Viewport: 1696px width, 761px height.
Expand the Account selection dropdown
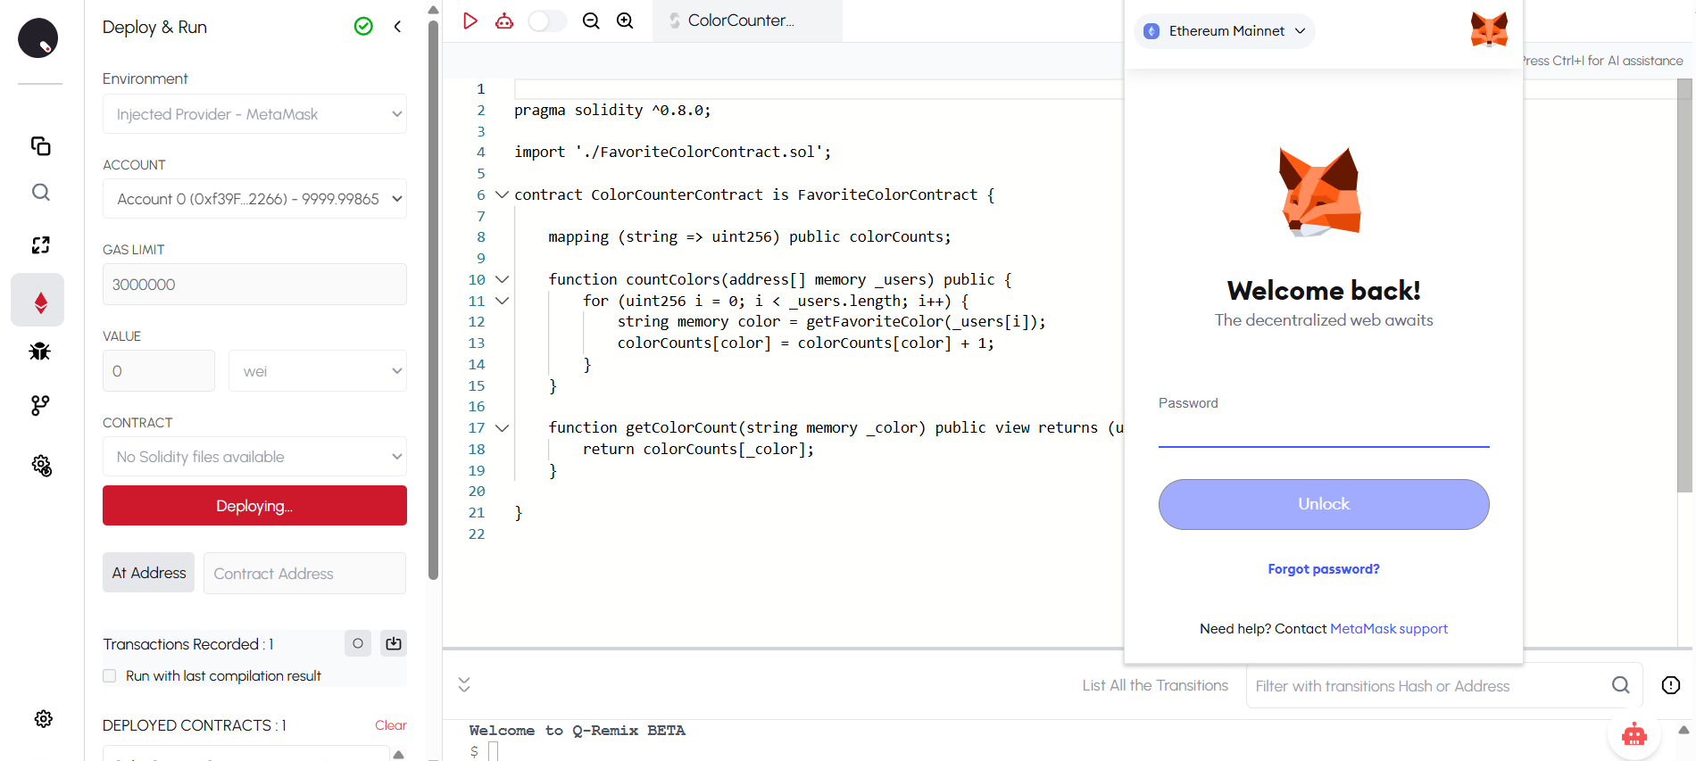254,199
